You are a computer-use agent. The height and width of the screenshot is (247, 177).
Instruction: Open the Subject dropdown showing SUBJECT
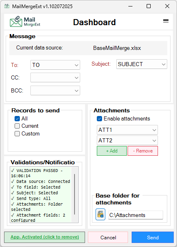click(142, 64)
